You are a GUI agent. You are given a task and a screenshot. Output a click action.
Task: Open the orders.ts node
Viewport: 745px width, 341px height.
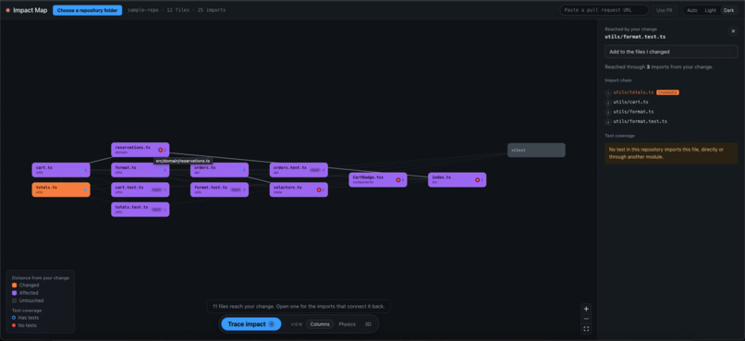[219, 169]
